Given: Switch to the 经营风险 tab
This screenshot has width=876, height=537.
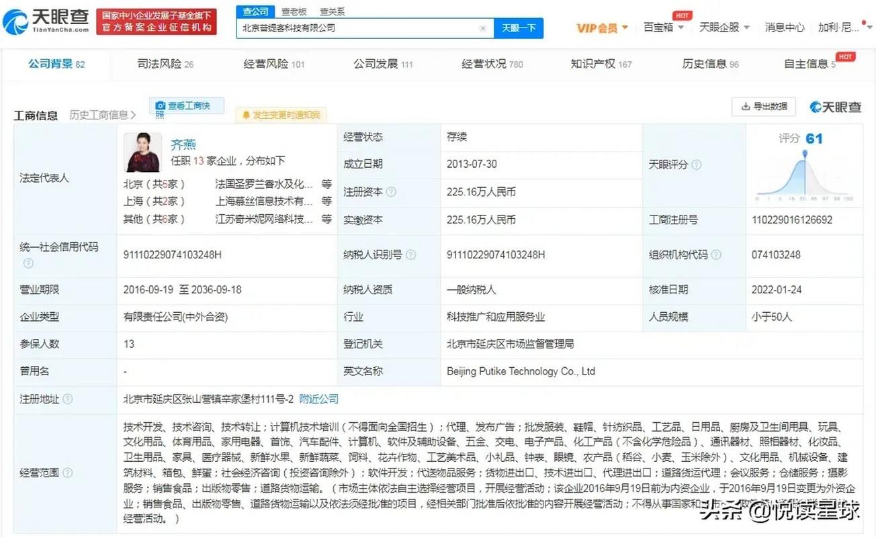Looking at the screenshot, I should click(274, 64).
